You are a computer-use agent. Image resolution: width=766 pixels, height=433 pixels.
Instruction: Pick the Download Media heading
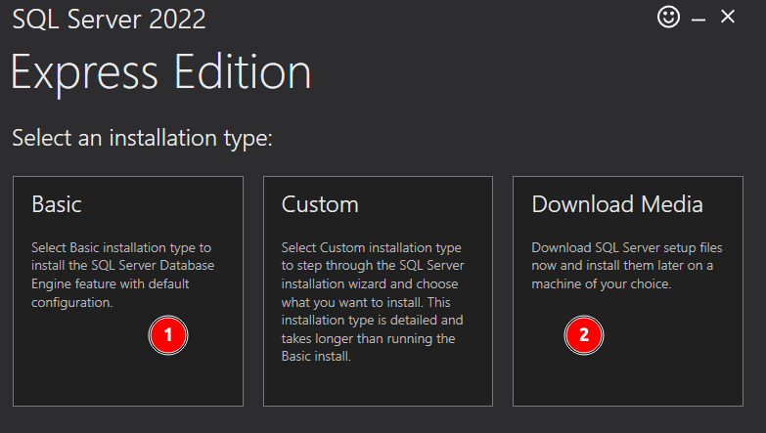[x=617, y=204]
